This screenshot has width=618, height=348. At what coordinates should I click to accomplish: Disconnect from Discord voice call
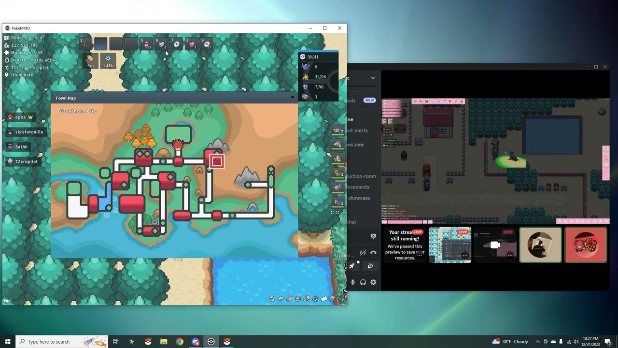(x=373, y=253)
